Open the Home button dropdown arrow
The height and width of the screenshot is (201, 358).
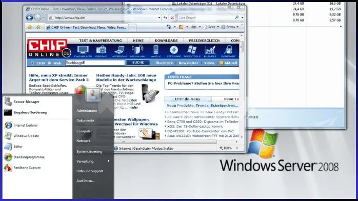click(174, 27)
